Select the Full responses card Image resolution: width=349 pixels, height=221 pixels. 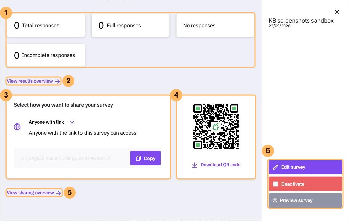131,25
